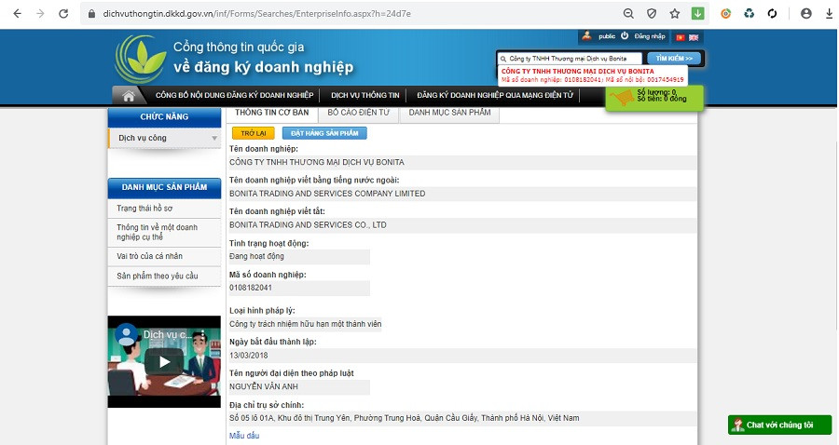
Task: Click the Đang hoạt động status value
Action: pos(256,256)
